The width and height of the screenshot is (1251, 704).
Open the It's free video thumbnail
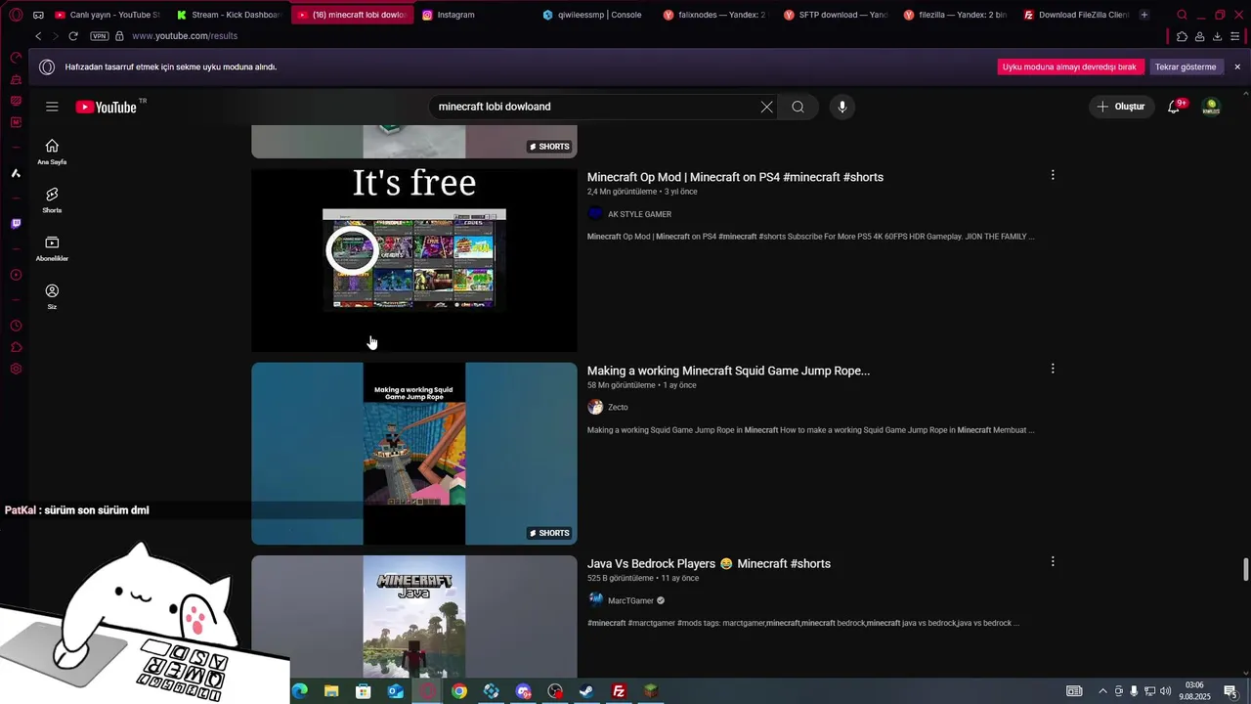click(414, 260)
